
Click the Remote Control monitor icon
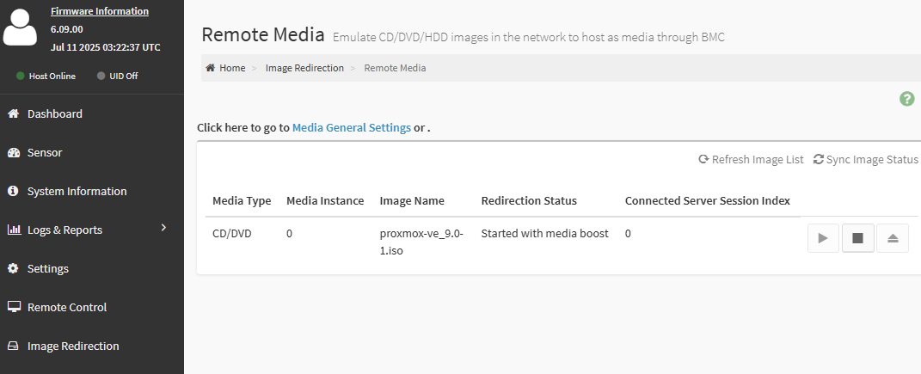tap(13, 307)
